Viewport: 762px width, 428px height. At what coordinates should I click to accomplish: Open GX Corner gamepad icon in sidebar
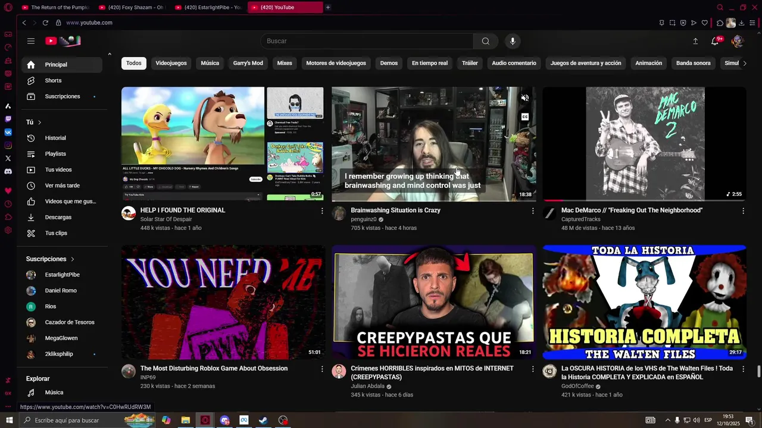[8, 34]
